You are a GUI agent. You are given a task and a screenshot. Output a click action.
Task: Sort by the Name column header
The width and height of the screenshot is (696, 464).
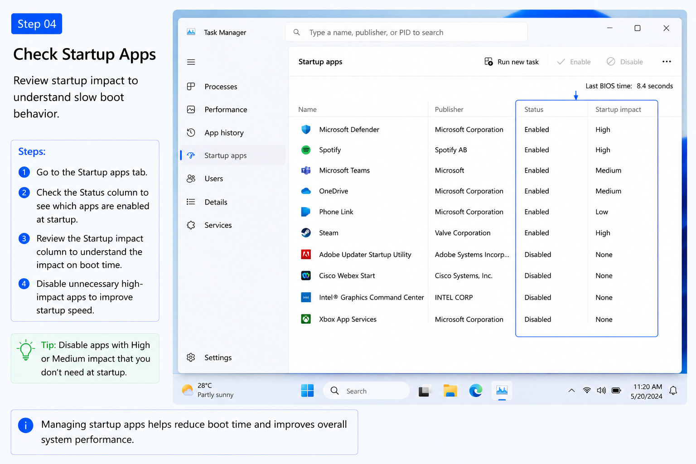(307, 109)
